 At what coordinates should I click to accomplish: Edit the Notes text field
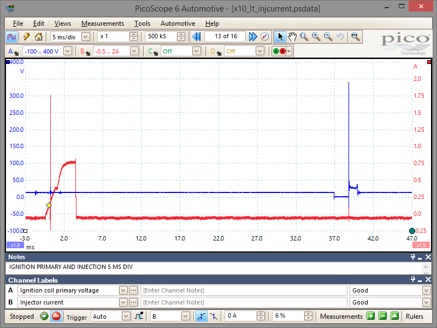click(214, 267)
